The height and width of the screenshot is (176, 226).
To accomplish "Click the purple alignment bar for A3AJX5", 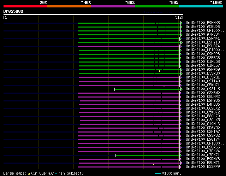I will [130, 120].
